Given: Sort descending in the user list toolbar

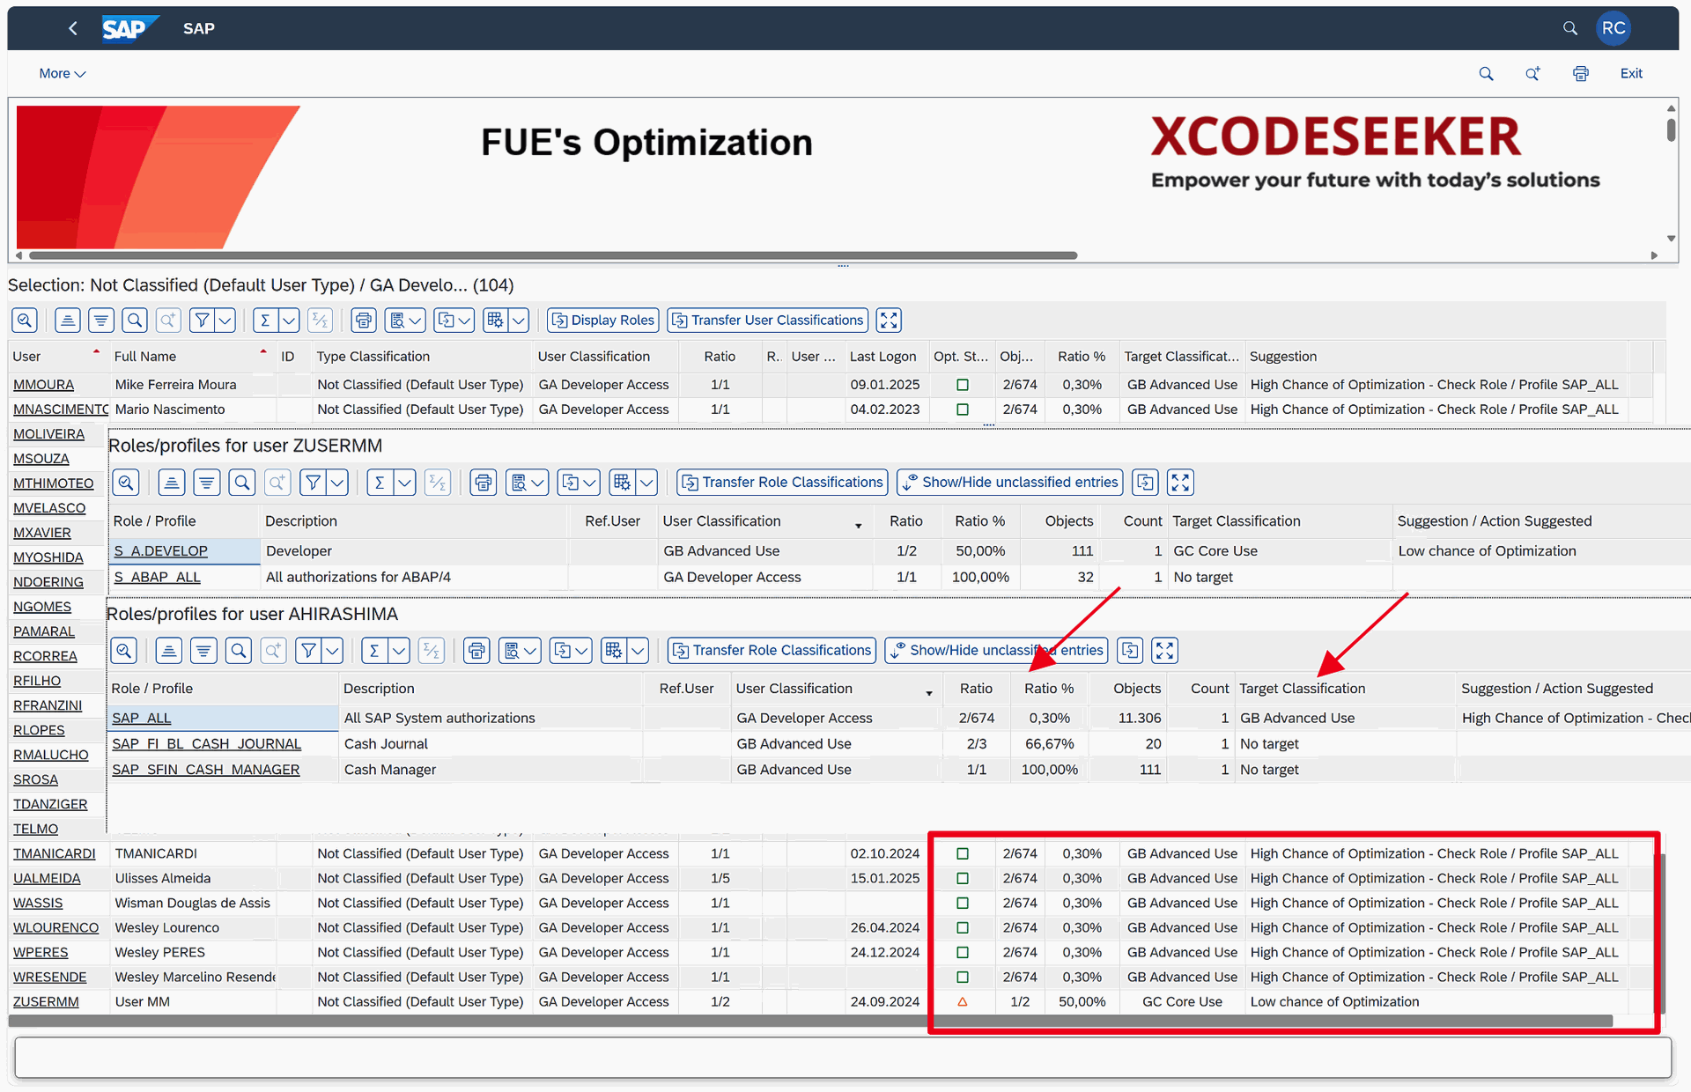Looking at the screenshot, I should 101,321.
